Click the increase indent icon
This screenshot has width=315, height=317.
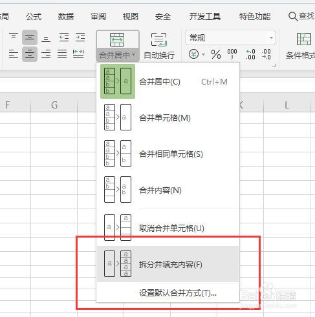pos(80,37)
